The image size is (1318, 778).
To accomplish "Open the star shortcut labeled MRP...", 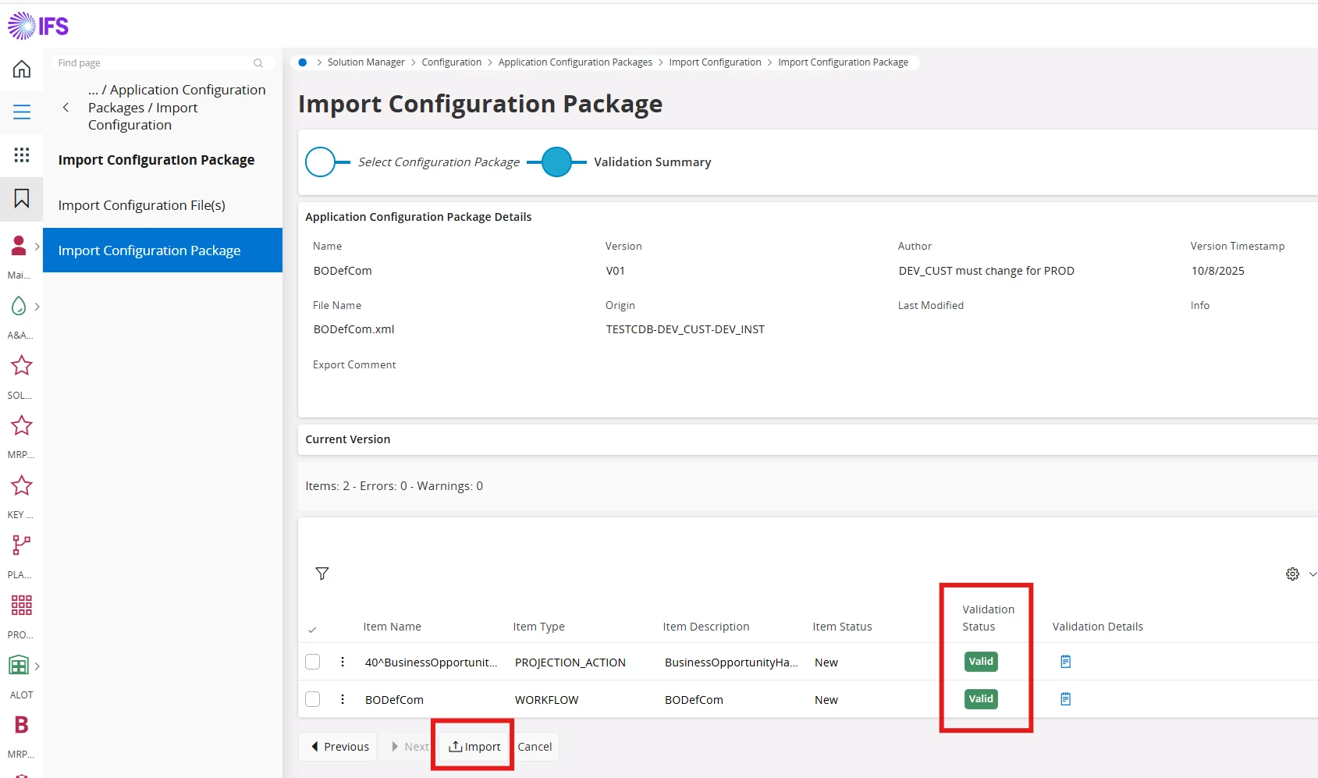I will pos(21,425).
